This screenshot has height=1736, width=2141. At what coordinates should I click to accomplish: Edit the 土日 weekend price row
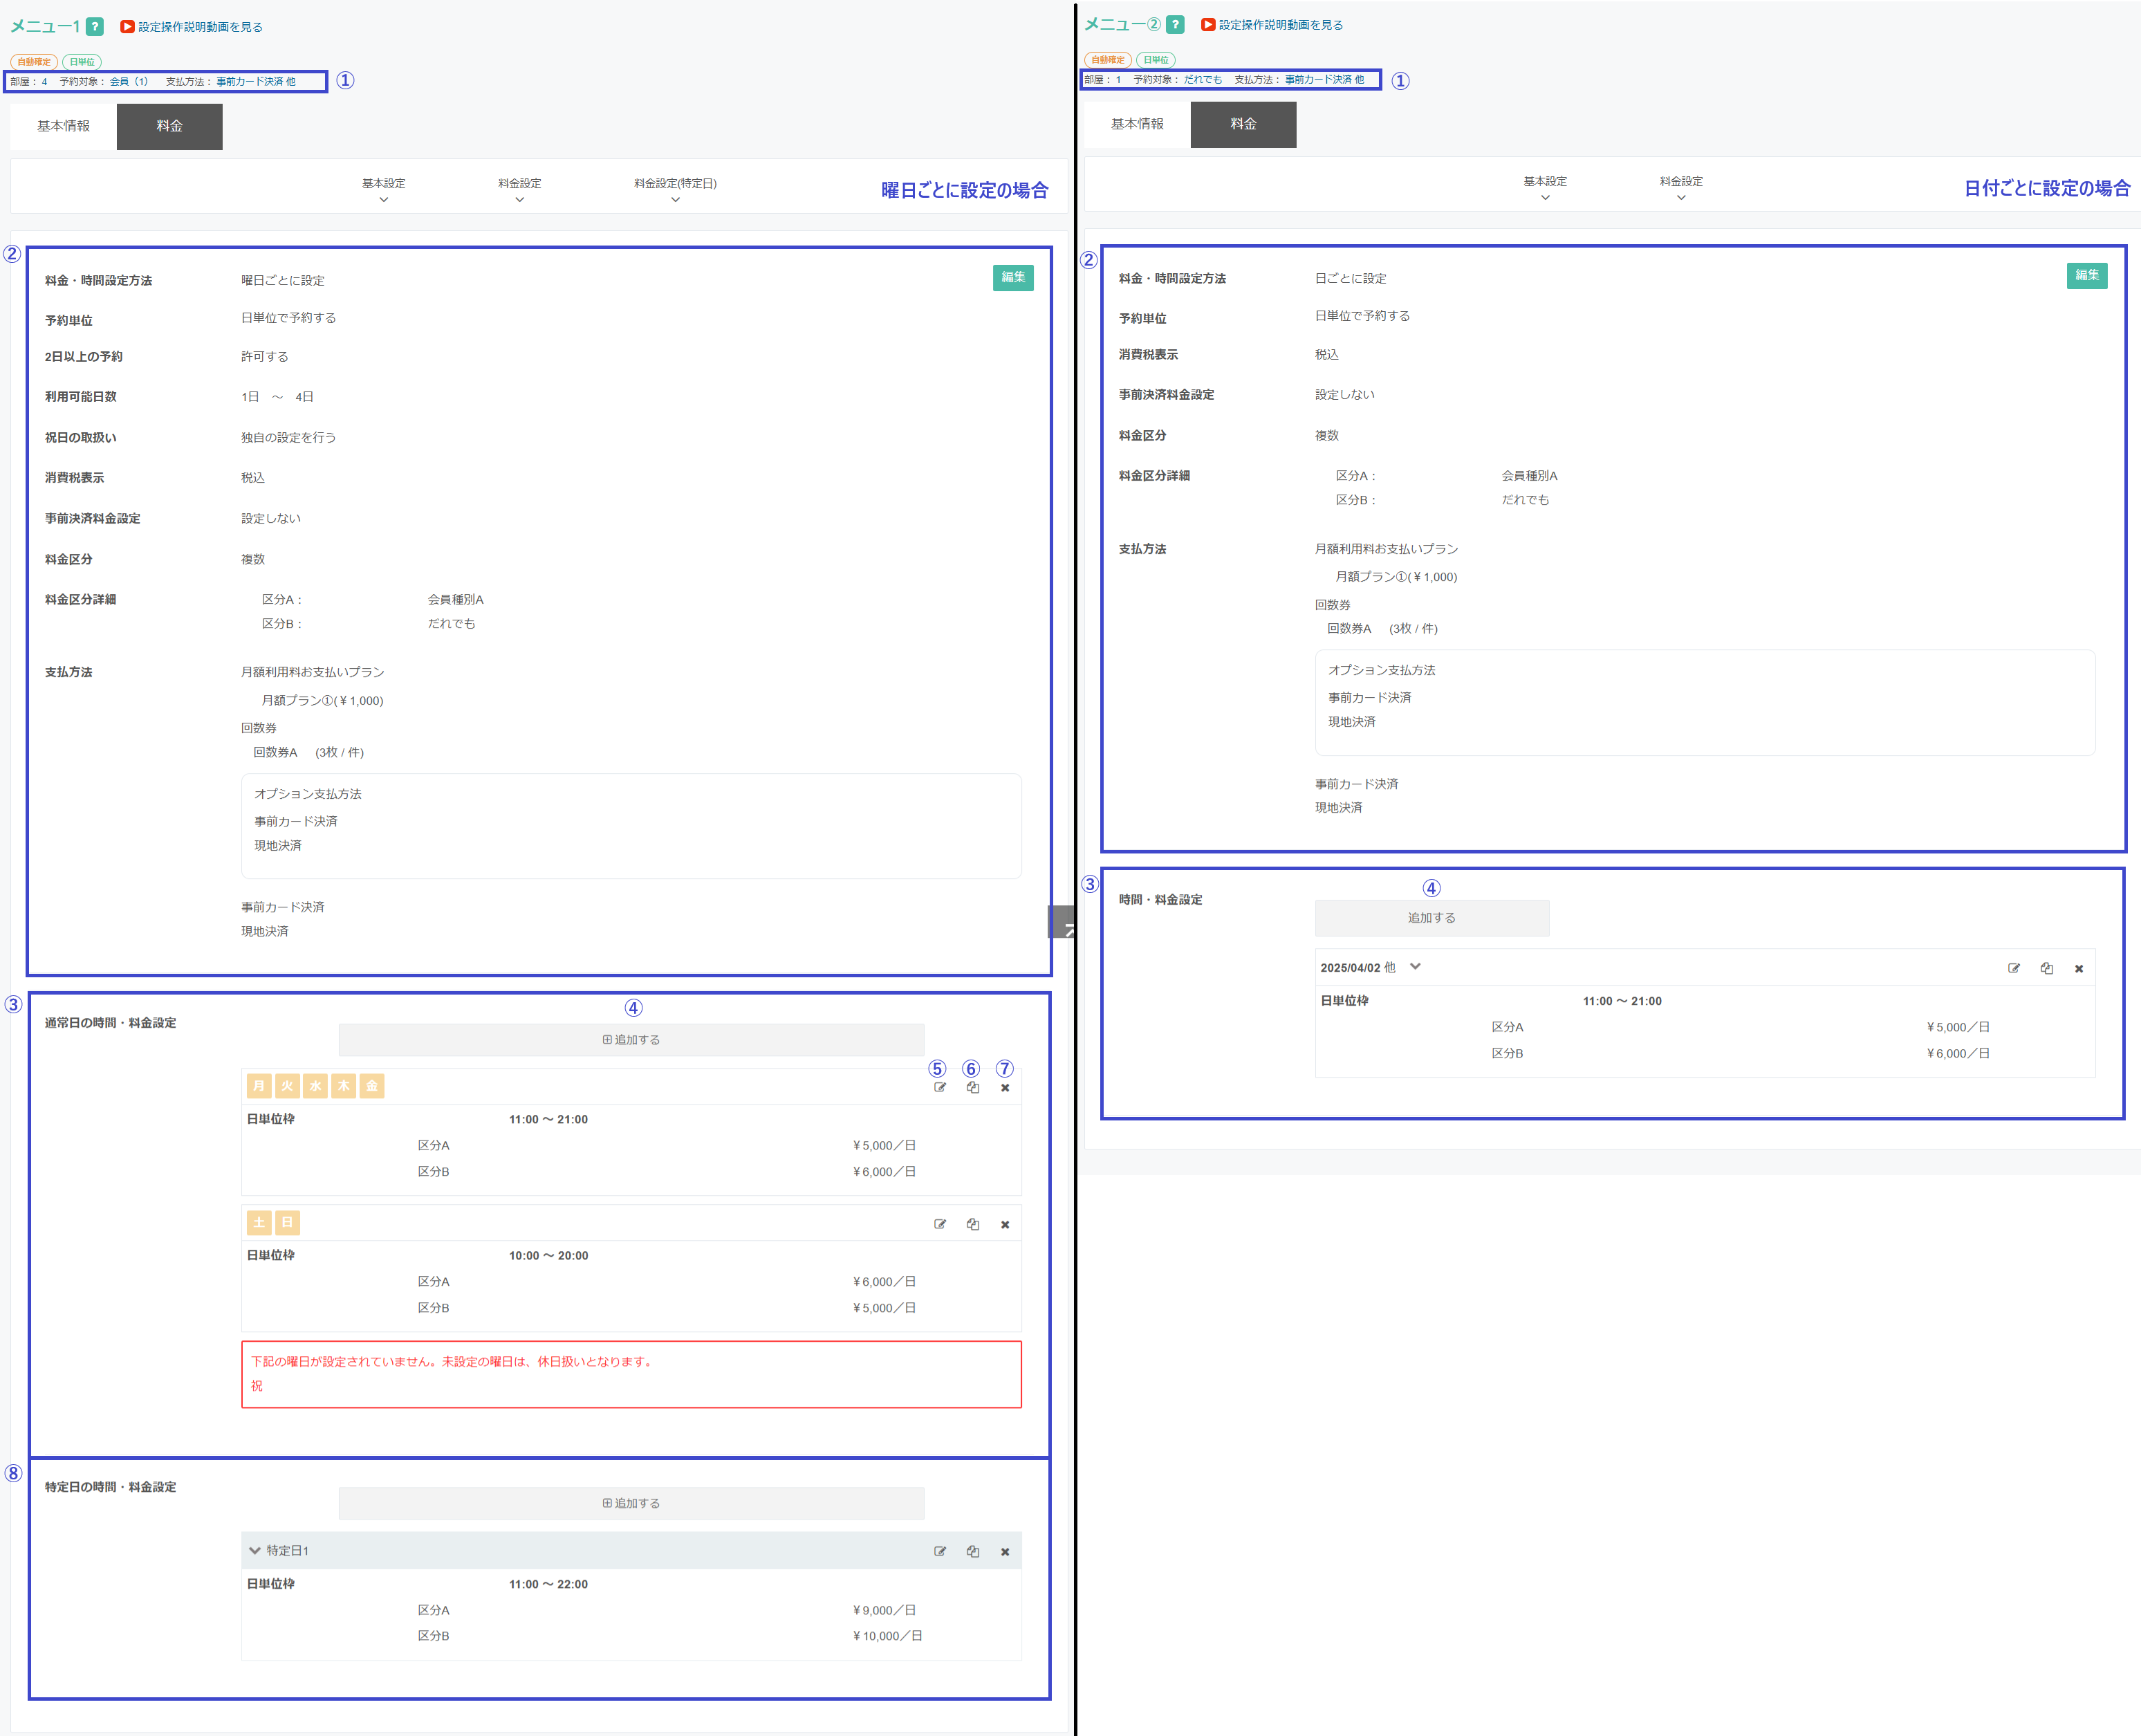point(940,1224)
